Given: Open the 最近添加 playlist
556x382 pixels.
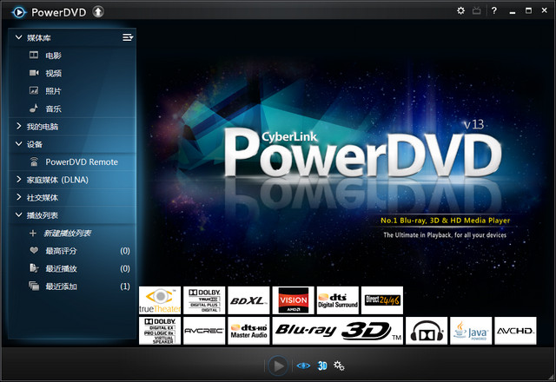Looking at the screenshot, I should click(x=61, y=286).
